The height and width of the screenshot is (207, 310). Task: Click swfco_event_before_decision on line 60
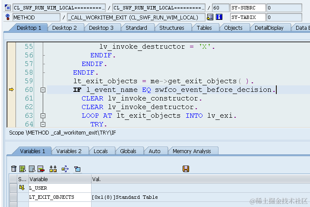point(213,90)
